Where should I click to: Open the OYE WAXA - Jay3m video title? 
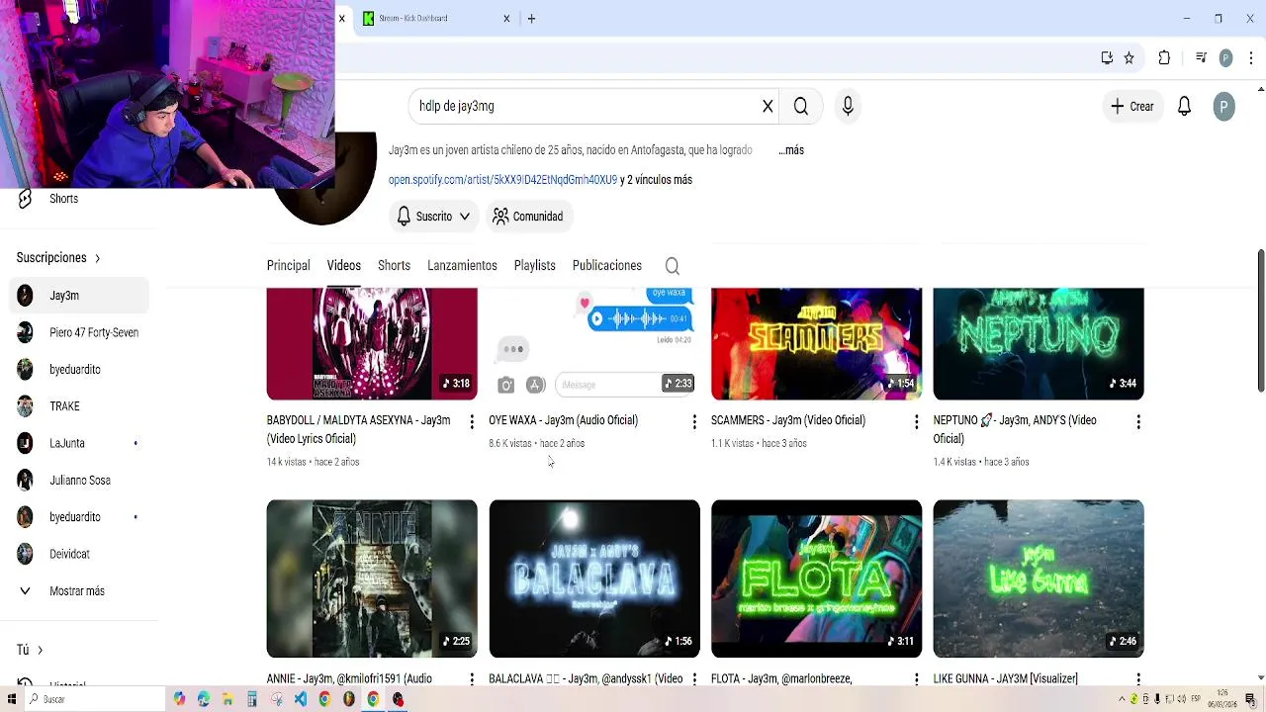[x=563, y=420]
